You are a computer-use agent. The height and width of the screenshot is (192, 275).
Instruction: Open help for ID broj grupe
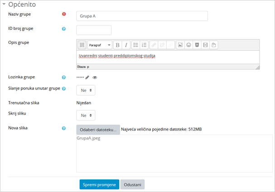(x=64, y=29)
